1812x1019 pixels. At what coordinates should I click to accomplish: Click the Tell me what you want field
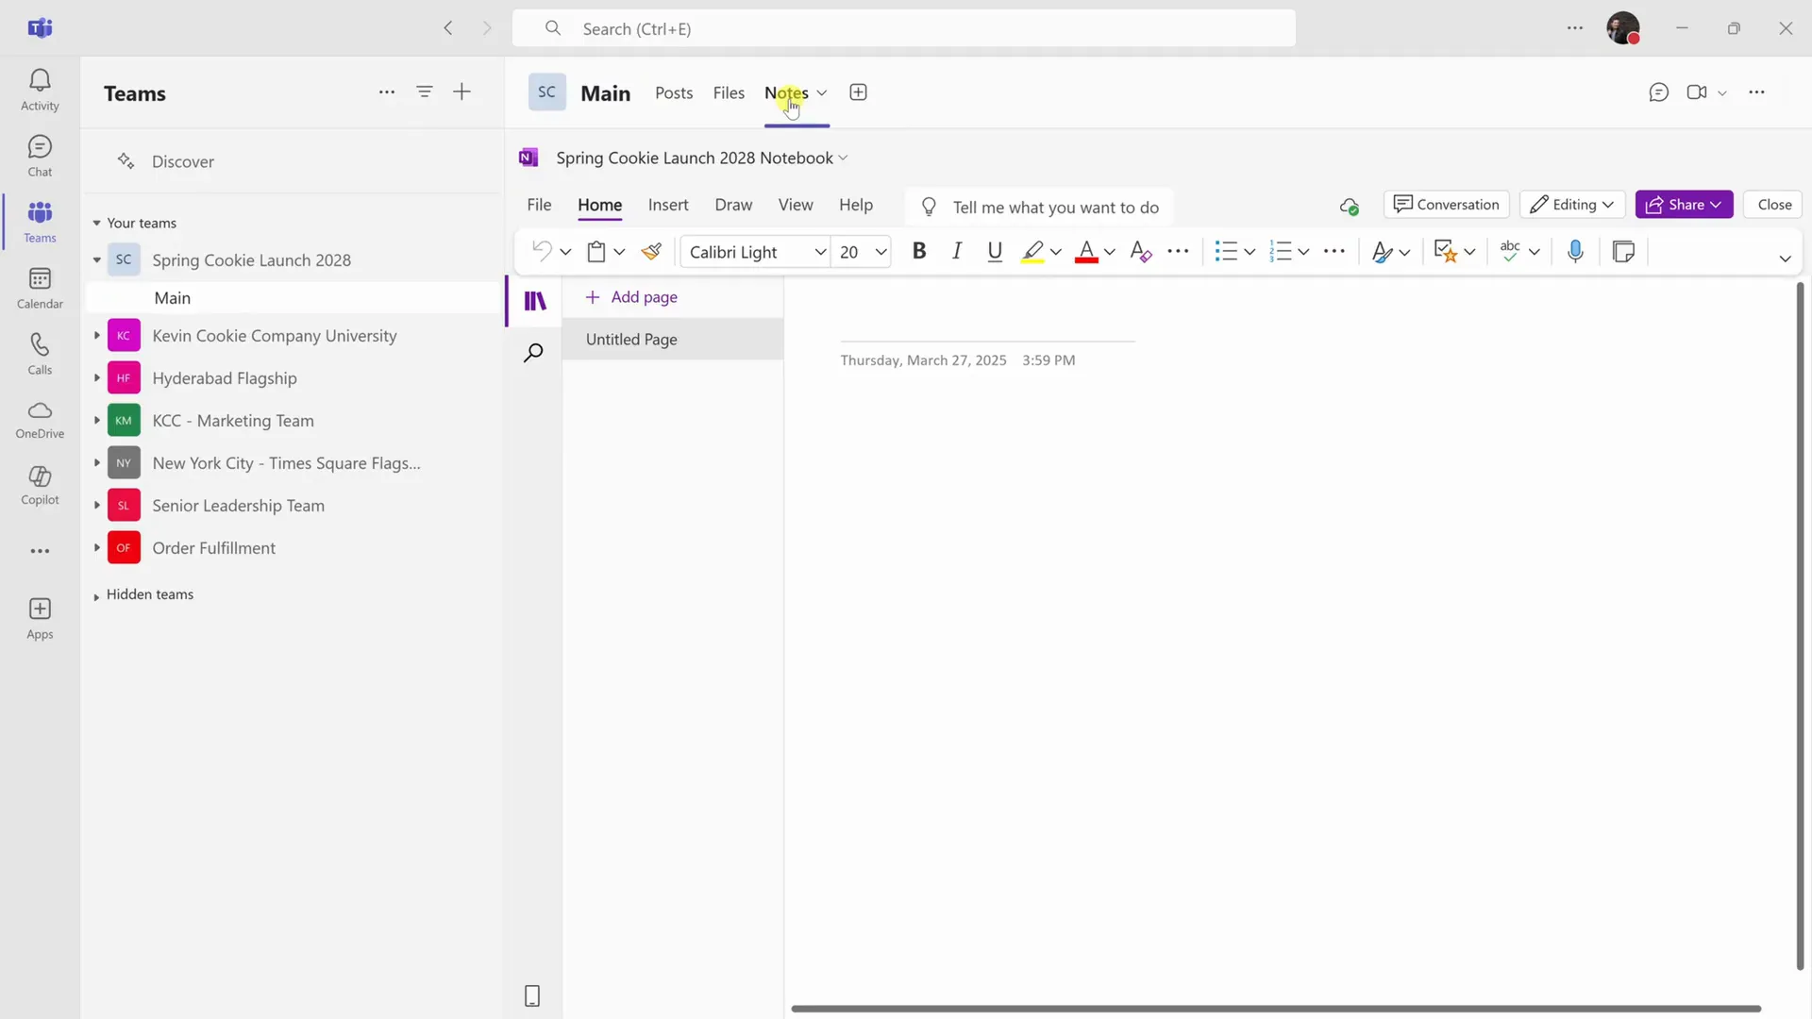tap(1038, 207)
